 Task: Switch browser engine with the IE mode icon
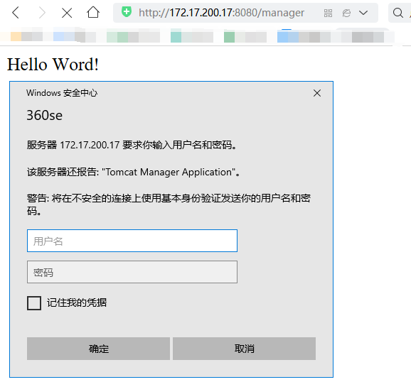346,13
